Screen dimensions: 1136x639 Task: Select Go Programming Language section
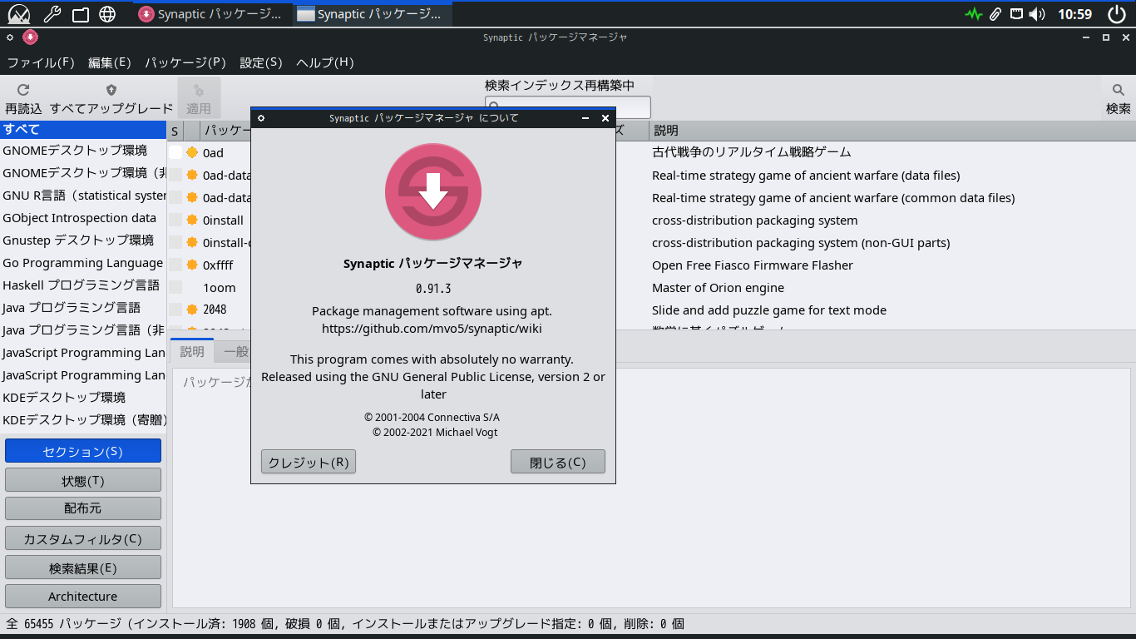click(83, 263)
